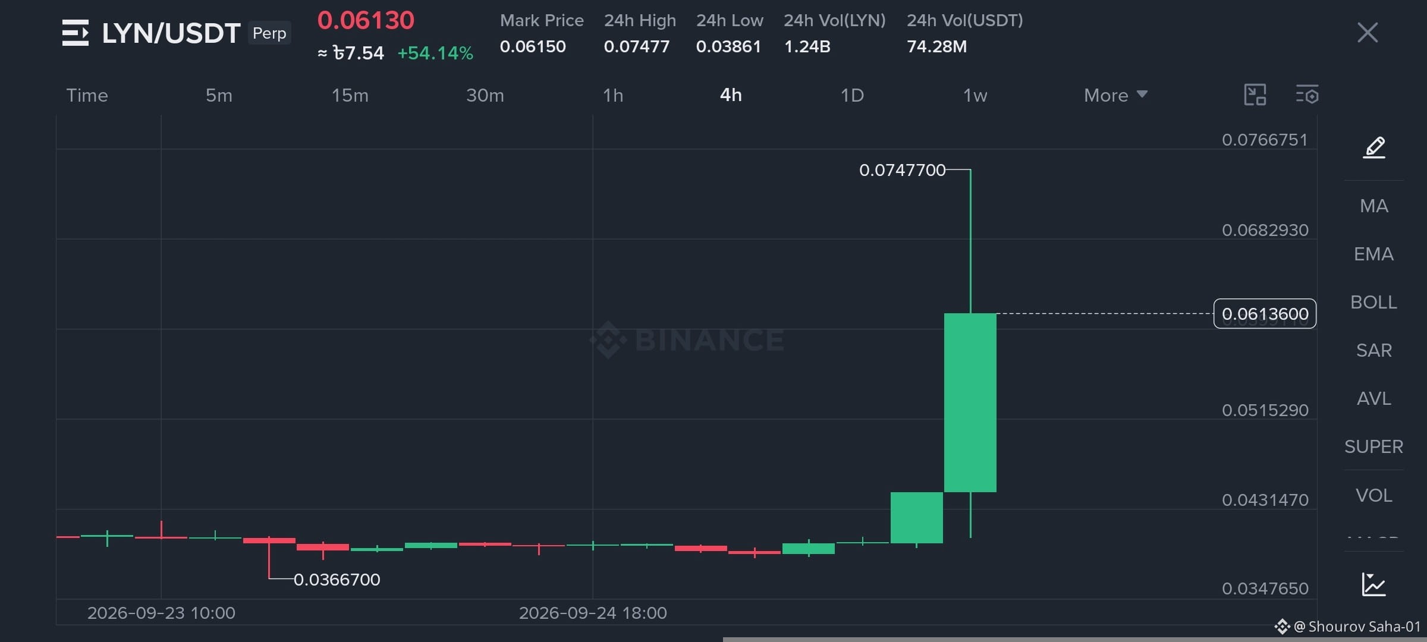Expand the More intervals dropdown
Viewport: 1427px width, 642px height.
point(1115,95)
